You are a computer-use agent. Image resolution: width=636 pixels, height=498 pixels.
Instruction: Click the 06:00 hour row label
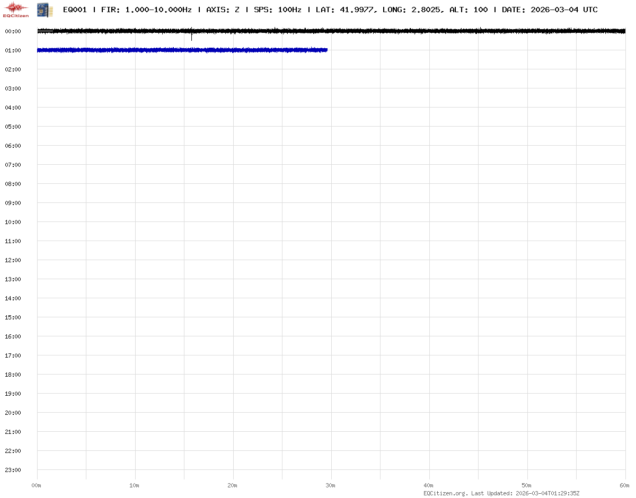tap(13, 146)
